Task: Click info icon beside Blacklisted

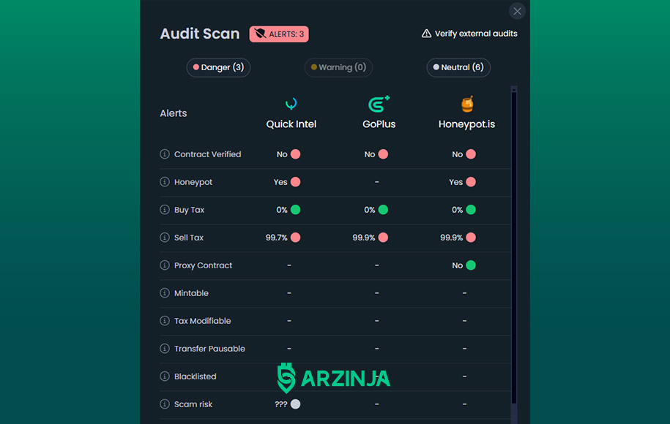Action: (165, 376)
